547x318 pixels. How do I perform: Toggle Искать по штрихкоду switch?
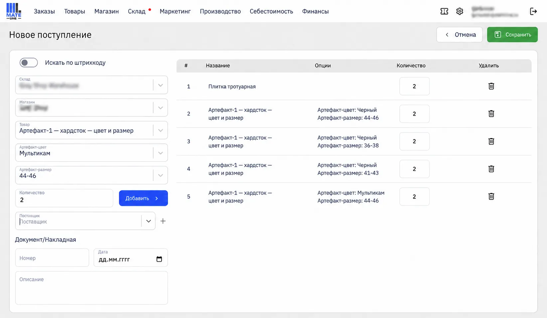[29, 63]
